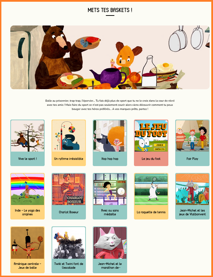Screen dimensions: 213x277
Task: Open Amérique centrale – Jeux de balle
Action: pos(27,250)
